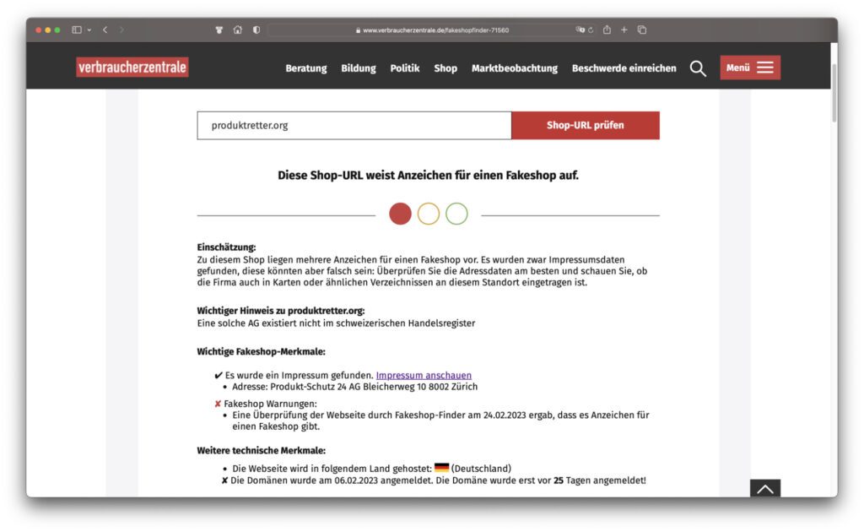Click the red warning status circle

pos(400,214)
